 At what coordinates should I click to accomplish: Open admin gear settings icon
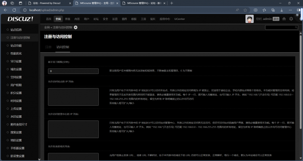click(x=291, y=19)
